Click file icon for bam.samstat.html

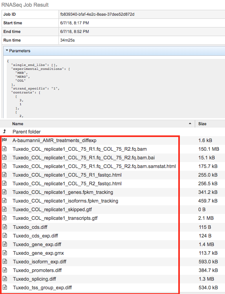[4, 166]
